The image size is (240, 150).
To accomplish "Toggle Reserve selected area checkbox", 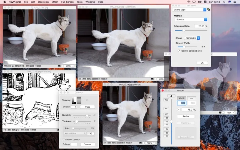I will [x=179, y=51].
